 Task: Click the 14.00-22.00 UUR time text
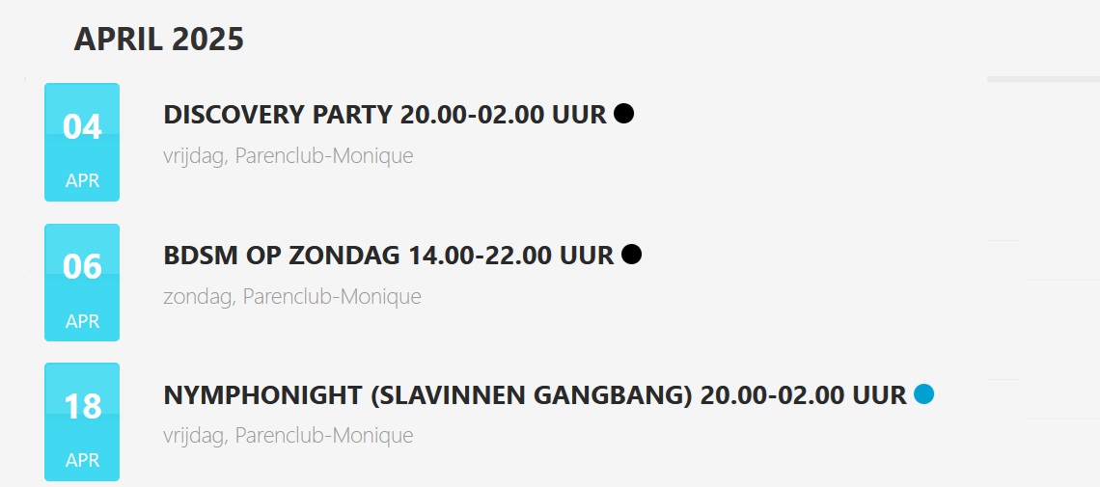click(511, 256)
